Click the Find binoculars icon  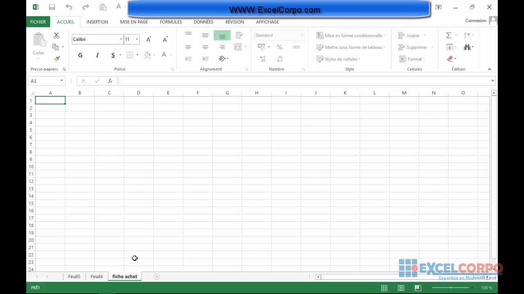tap(467, 47)
